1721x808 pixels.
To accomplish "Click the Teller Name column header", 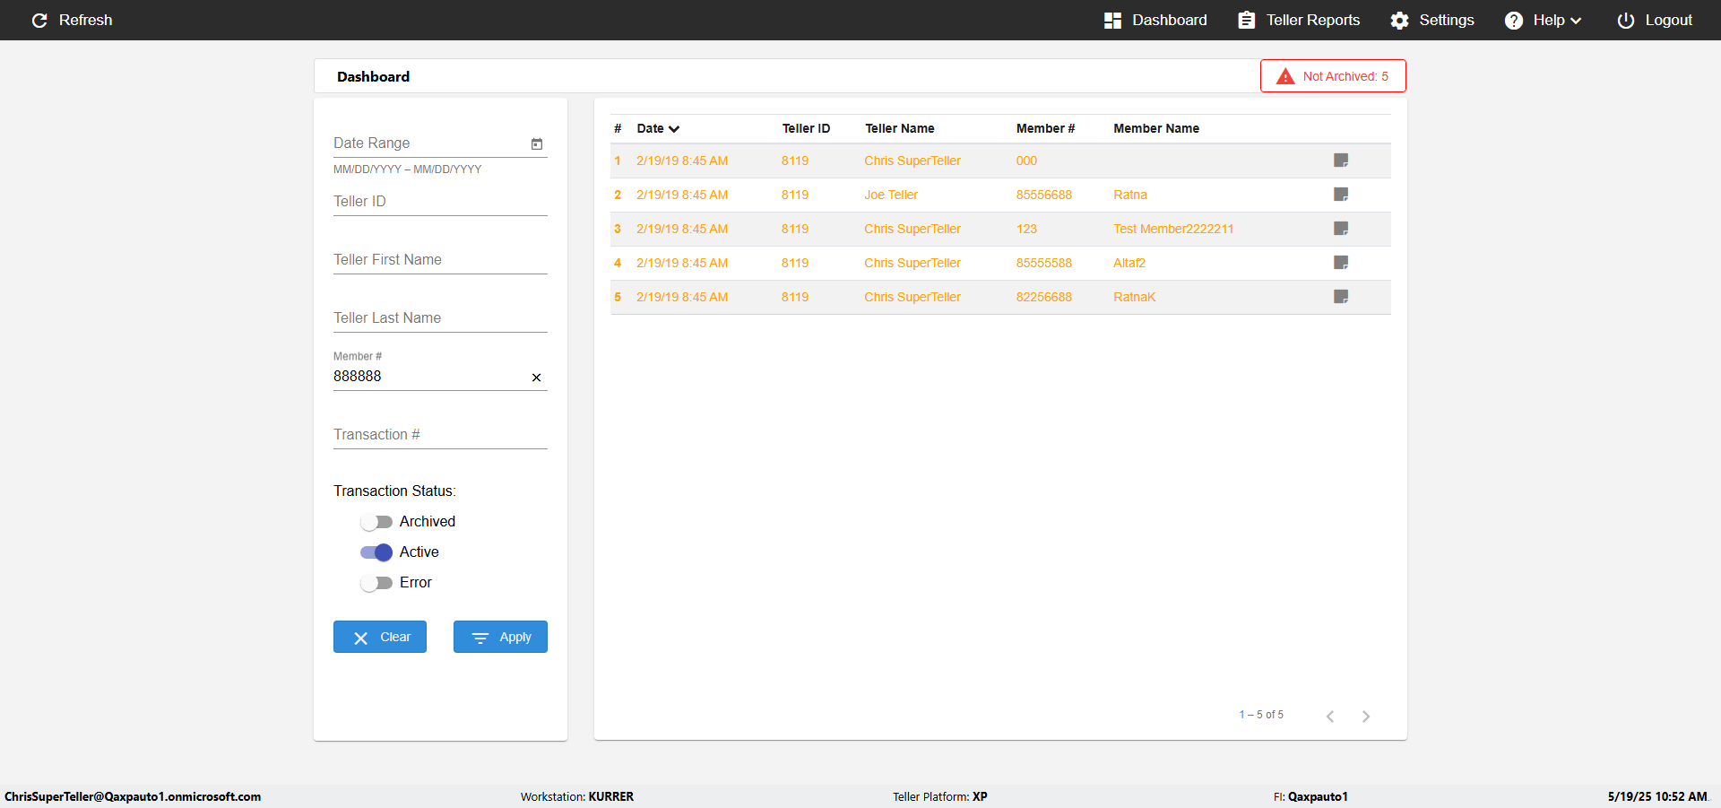I will (899, 128).
